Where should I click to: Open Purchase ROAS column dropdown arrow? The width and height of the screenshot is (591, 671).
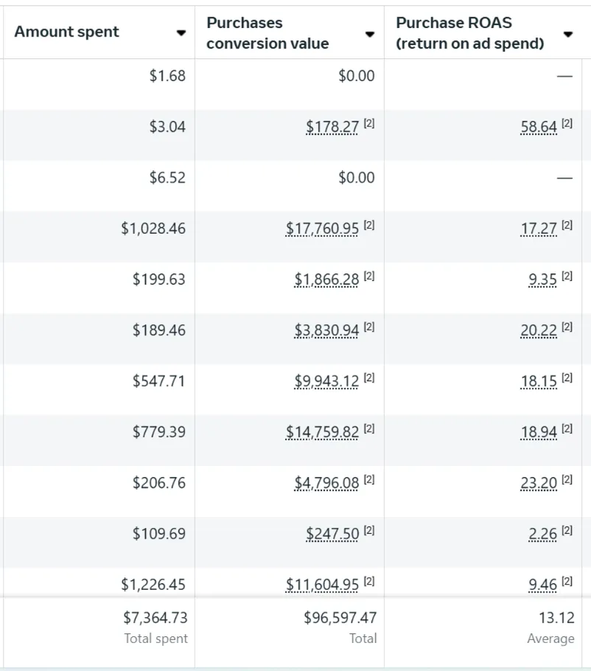tap(567, 34)
